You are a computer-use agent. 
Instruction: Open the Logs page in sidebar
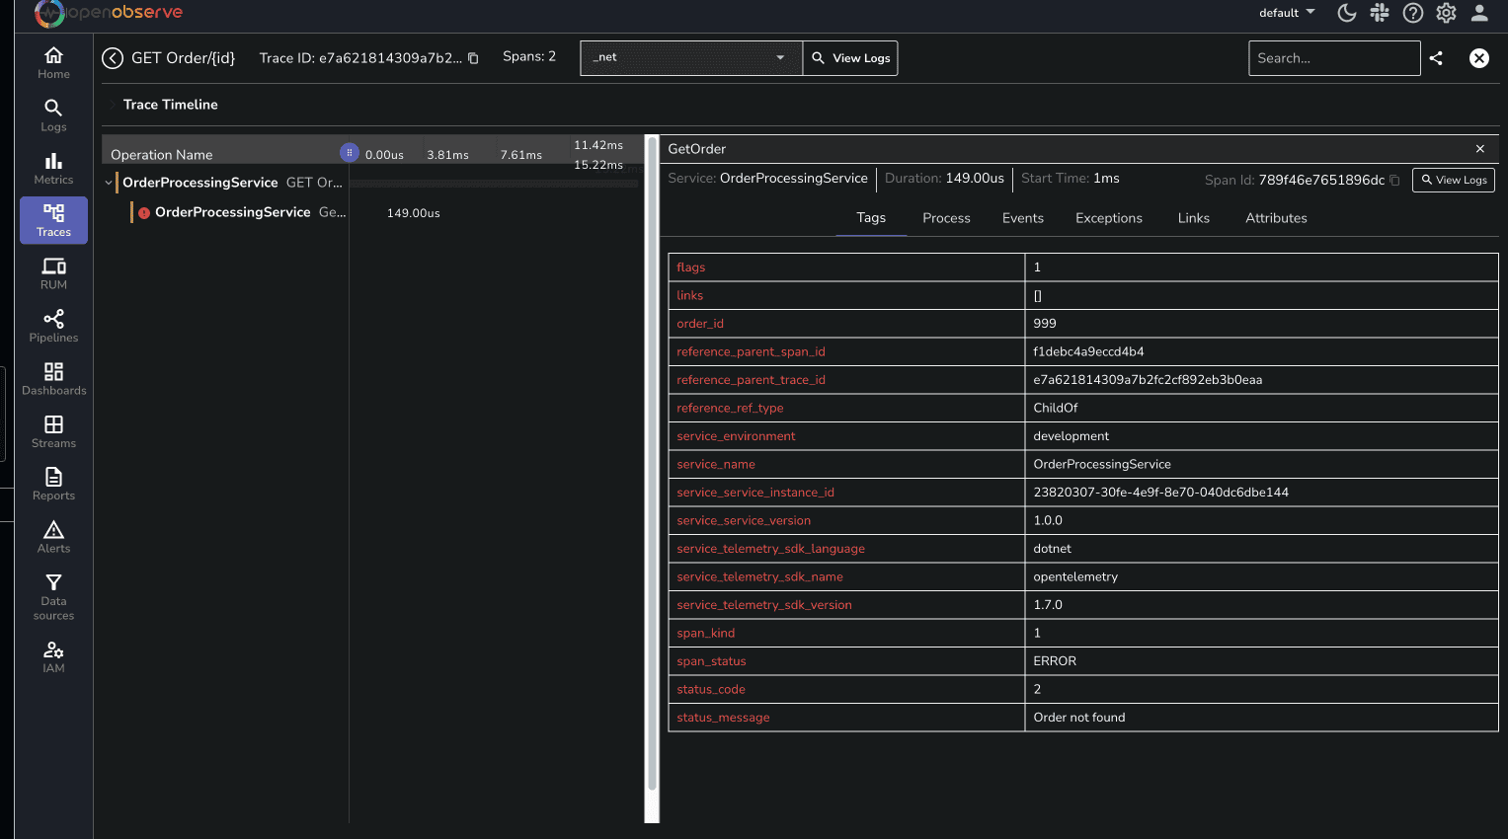pos(53,114)
